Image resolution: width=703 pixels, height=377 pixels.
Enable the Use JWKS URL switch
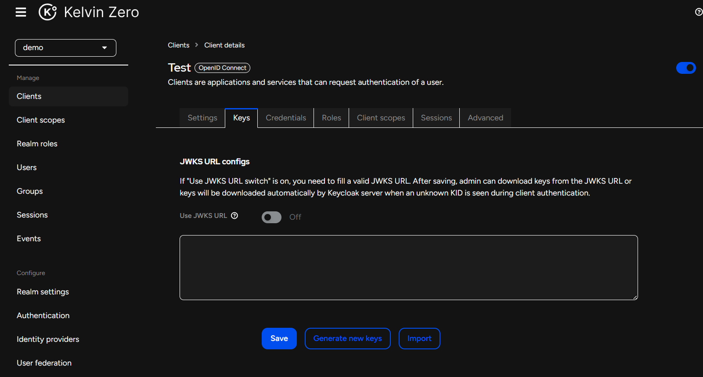coord(271,217)
